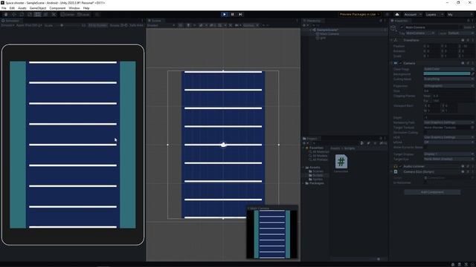Image resolution: width=476 pixels, height=267 pixels.
Task: Open the Layers dropdown
Action: pos(434,14)
